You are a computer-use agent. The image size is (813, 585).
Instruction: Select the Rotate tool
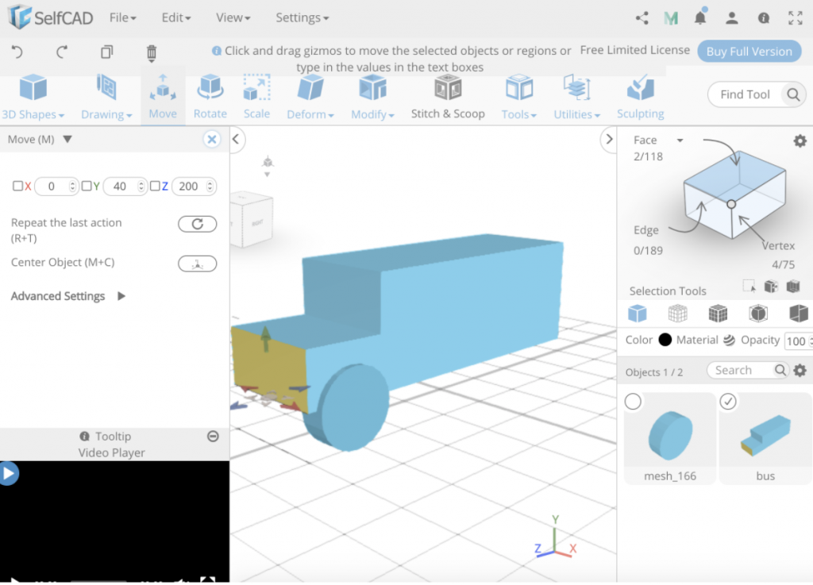click(x=210, y=97)
